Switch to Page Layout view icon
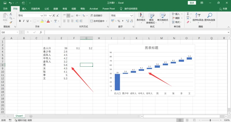Viewport: 231px width, 122px height. (x=187, y=120)
